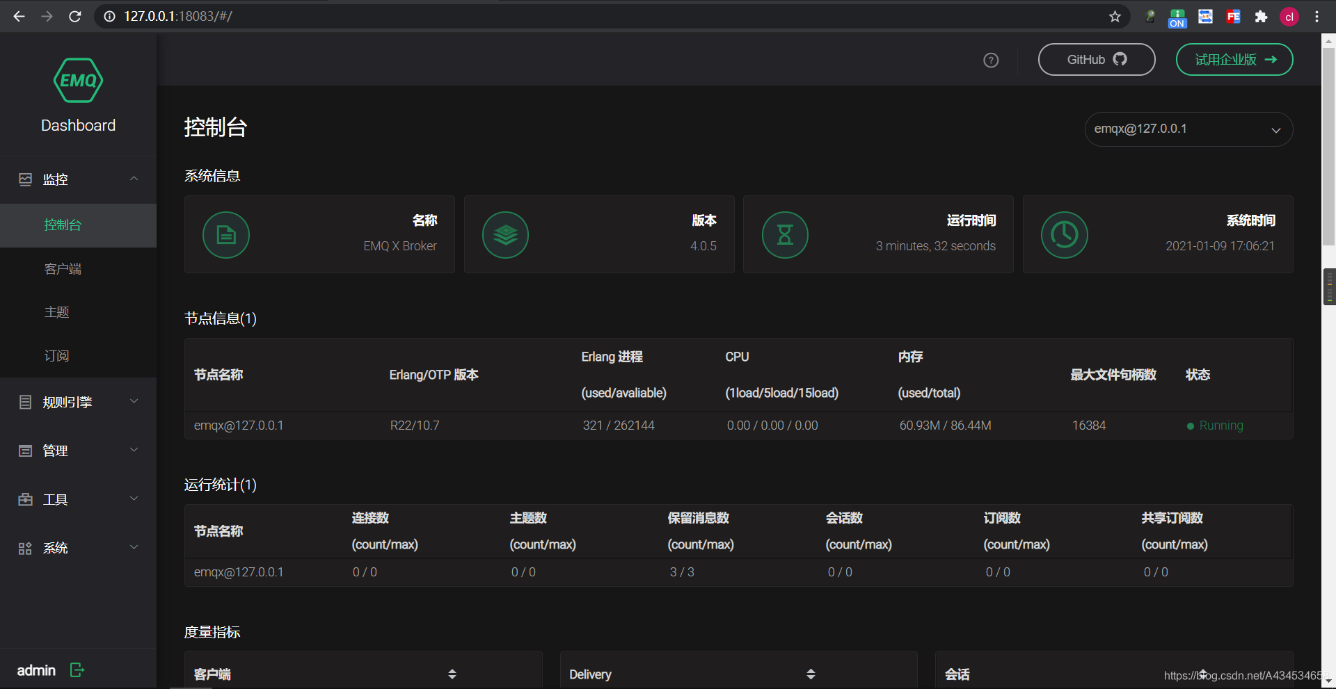Click the 2021-01-09 17:06:21 system time
Image resolution: width=1336 pixels, height=689 pixels.
coord(1220,246)
